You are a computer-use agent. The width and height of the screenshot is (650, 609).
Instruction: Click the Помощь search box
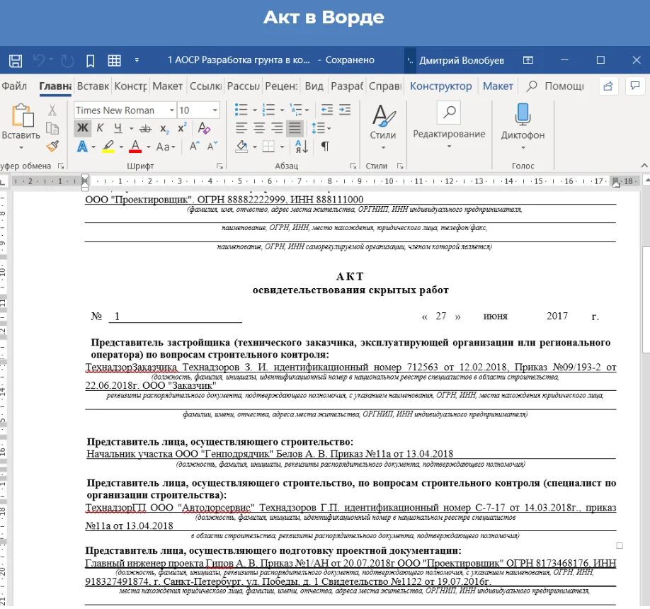click(556, 86)
